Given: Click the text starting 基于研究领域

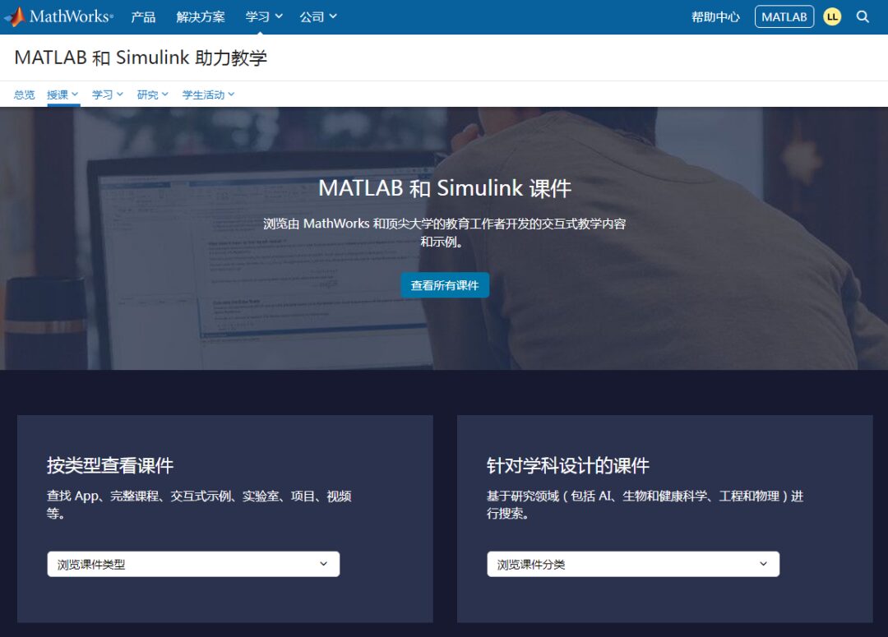Looking at the screenshot, I should 645,505.
